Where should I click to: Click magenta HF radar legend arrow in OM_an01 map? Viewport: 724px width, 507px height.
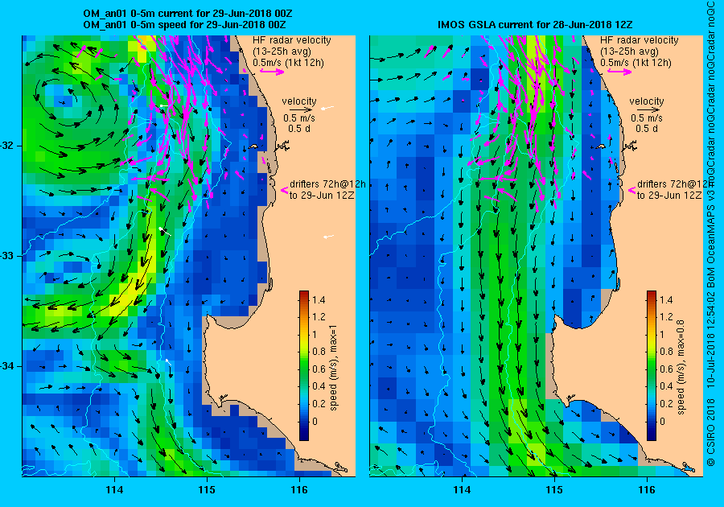click(x=272, y=71)
